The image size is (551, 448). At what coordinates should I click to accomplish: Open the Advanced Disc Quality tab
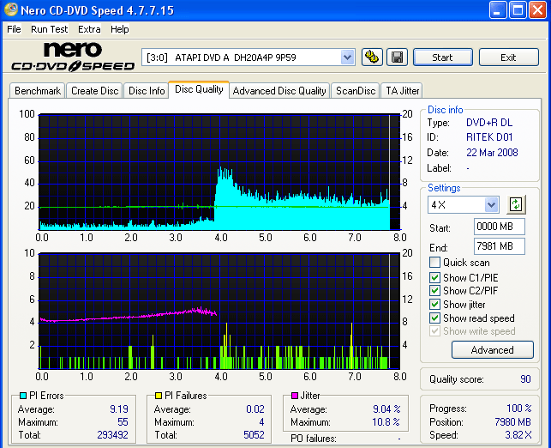279,91
